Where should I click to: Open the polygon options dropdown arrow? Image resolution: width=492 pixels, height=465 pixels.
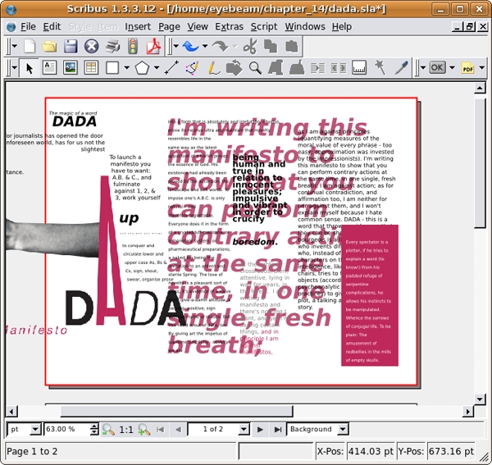tap(157, 67)
